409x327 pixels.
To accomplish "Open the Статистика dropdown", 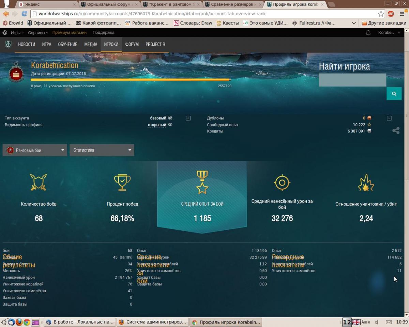I will [102, 150].
